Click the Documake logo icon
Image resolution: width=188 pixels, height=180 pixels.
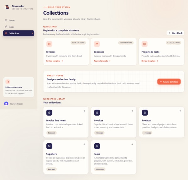7,7
